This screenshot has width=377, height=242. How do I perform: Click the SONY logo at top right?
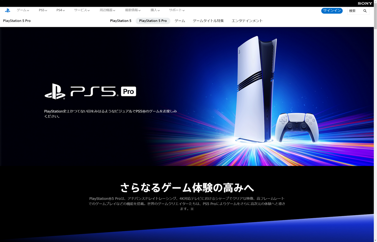pos(364,3)
